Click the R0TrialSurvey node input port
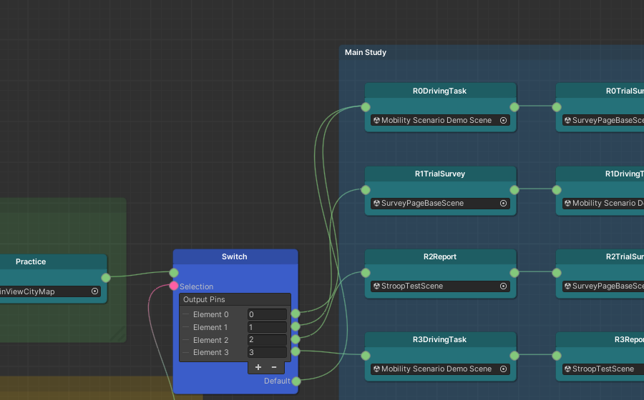The image size is (644, 400). (557, 107)
